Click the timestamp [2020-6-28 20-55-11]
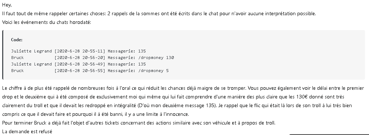 click(80, 51)
